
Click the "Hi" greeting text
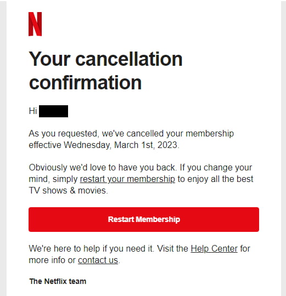tap(33, 111)
